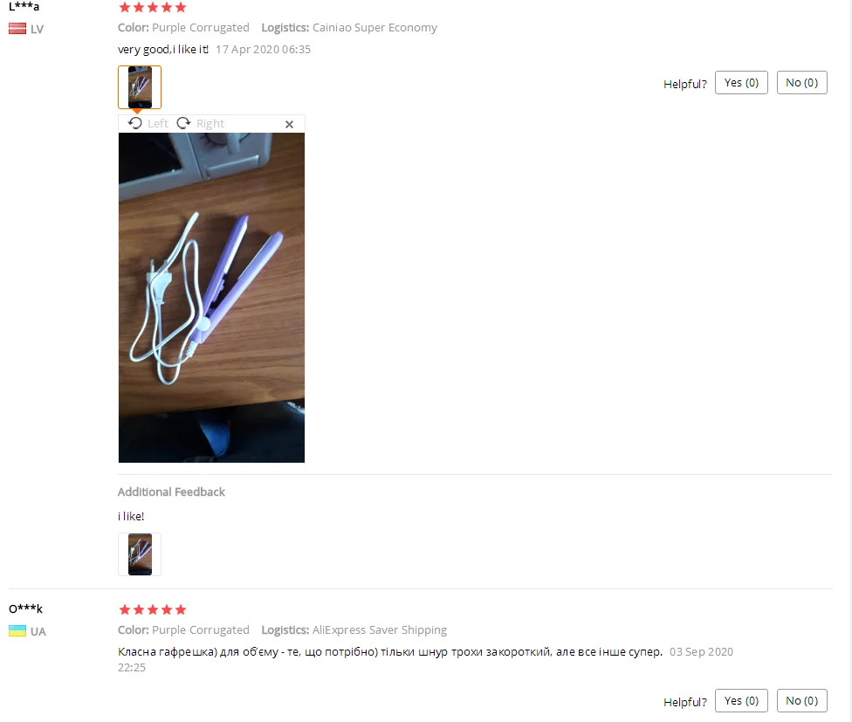Click the five-star rating on L***a's review
This screenshot has height=722, width=852.
[153, 7]
